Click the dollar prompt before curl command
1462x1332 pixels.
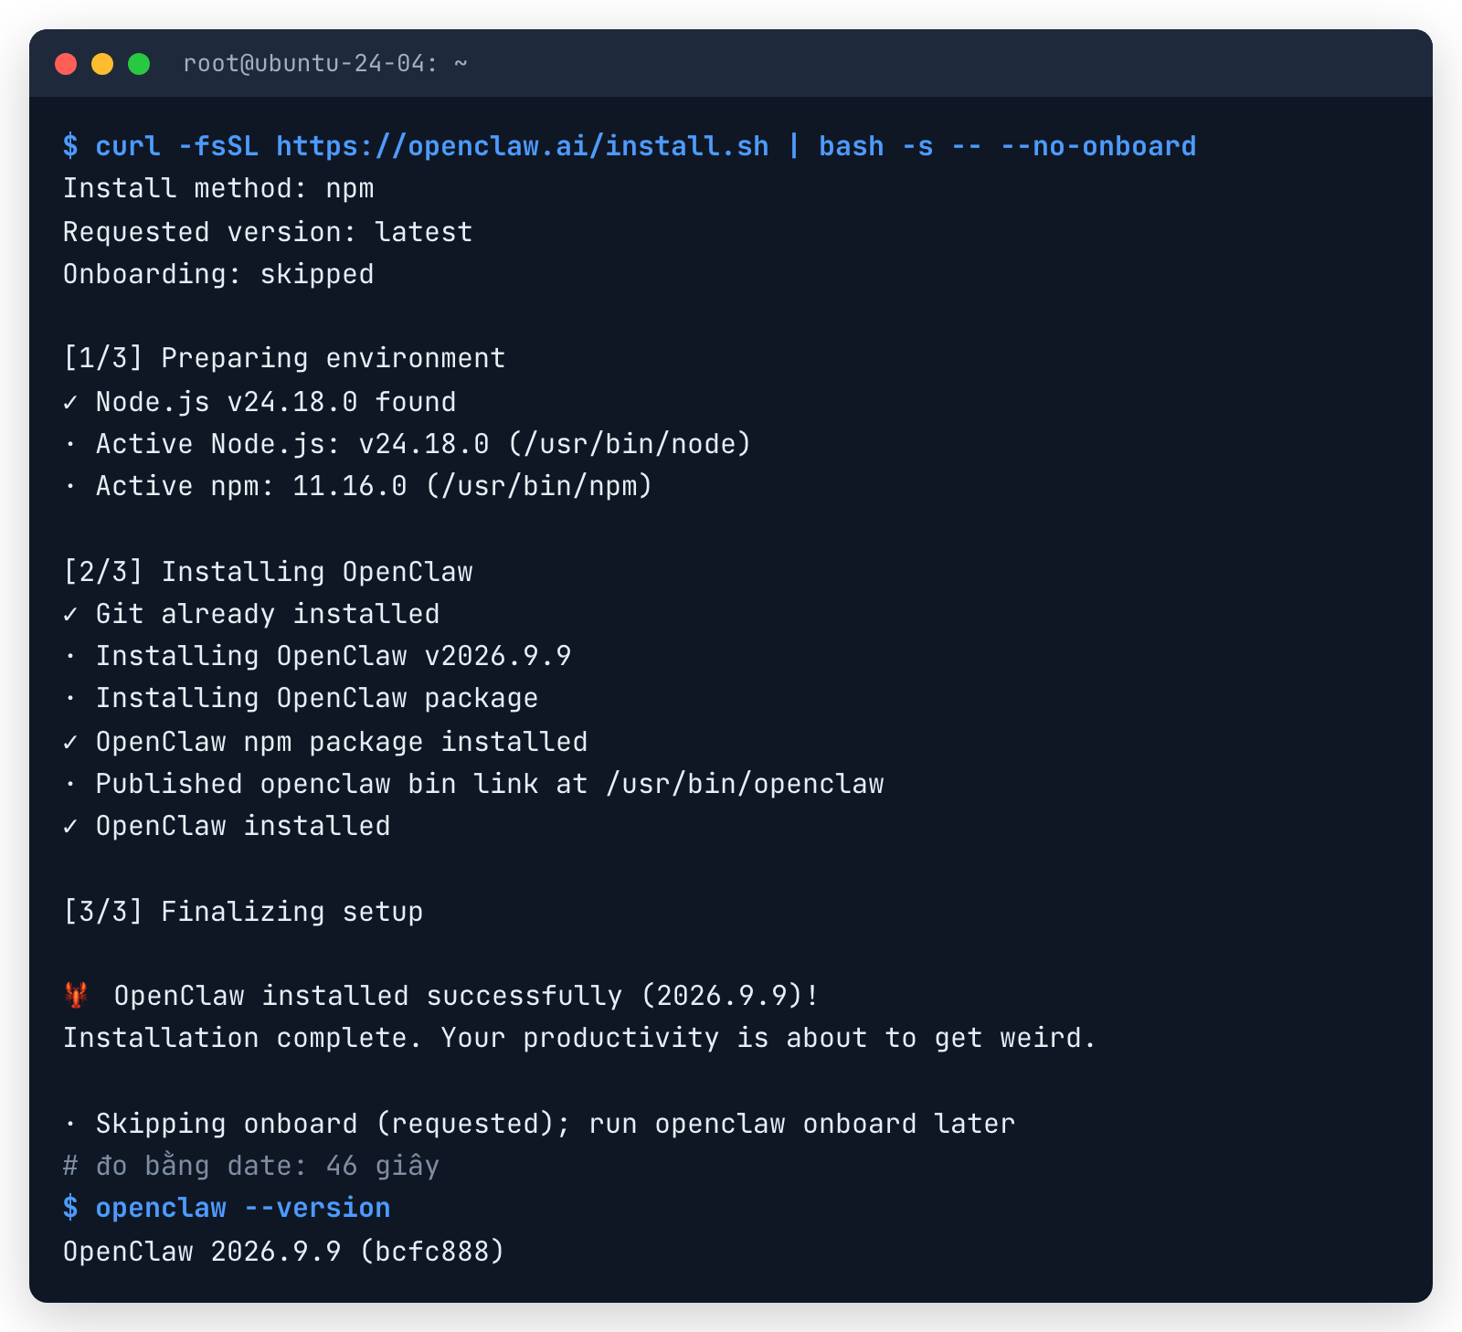click(x=70, y=146)
